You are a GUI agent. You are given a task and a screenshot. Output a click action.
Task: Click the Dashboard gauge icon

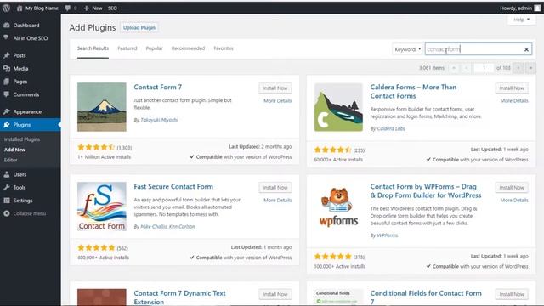pyautogui.click(x=7, y=25)
